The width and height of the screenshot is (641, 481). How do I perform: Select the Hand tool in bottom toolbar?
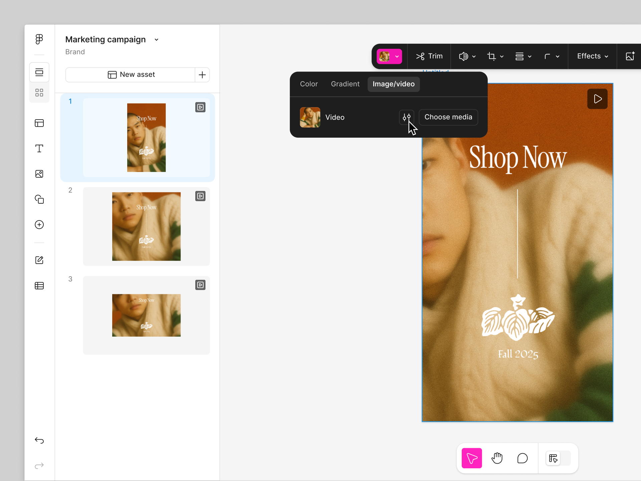pyautogui.click(x=497, y=458)
